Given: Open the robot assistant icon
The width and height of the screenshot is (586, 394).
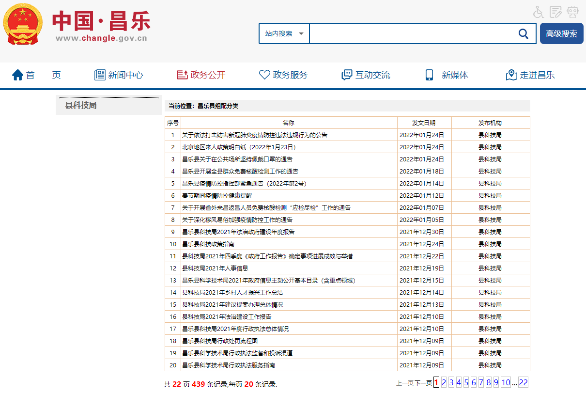Looking at the screenshot, I should (573, 12).
